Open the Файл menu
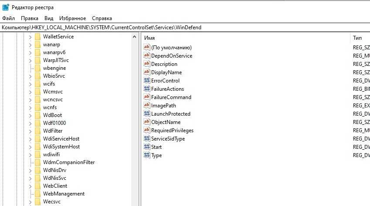This screenshot has width=370, height=206. 8,18
